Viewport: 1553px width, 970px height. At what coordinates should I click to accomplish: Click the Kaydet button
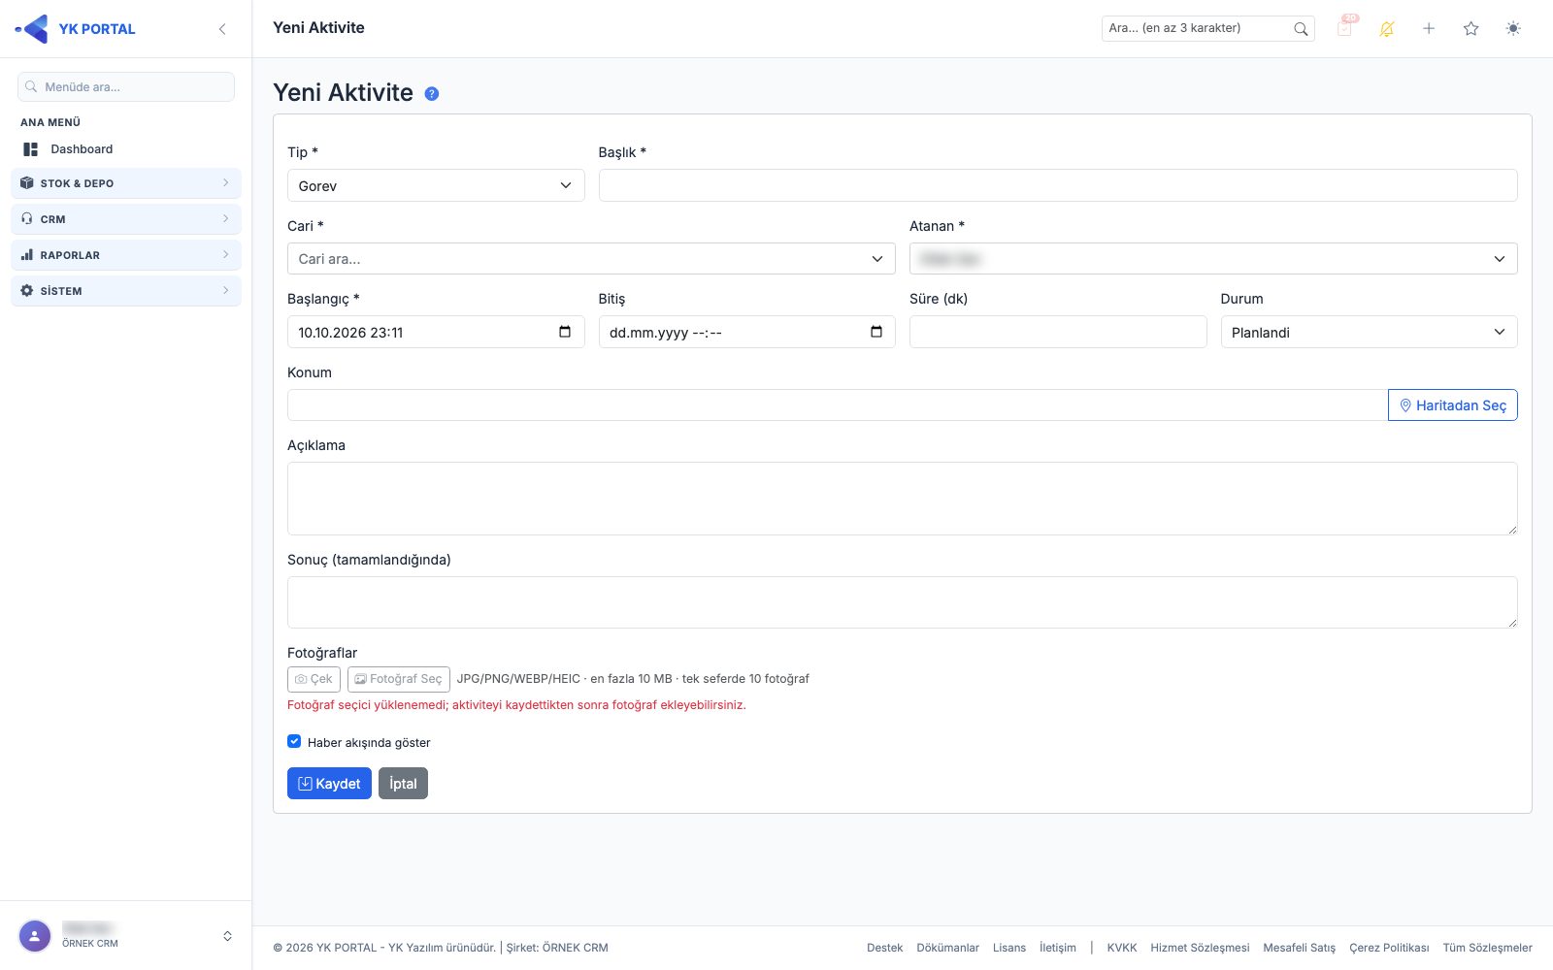(329, 784)
